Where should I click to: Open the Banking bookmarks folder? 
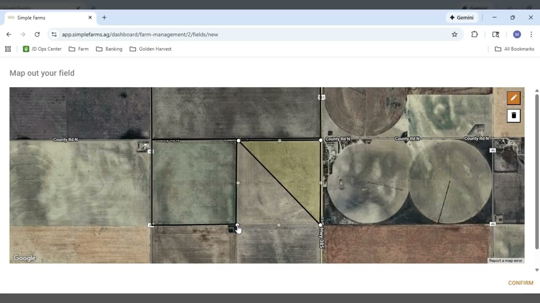click(x=109, y=49)
